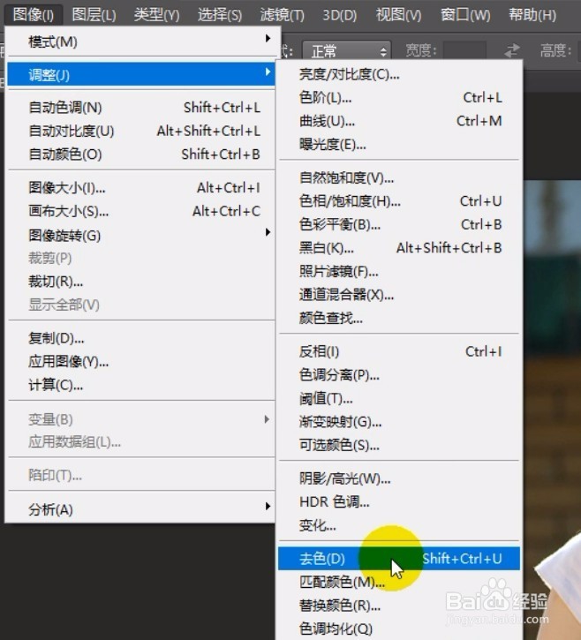Click the 宽度 input field
581x640 pixels.
click(x=464, y=51)
